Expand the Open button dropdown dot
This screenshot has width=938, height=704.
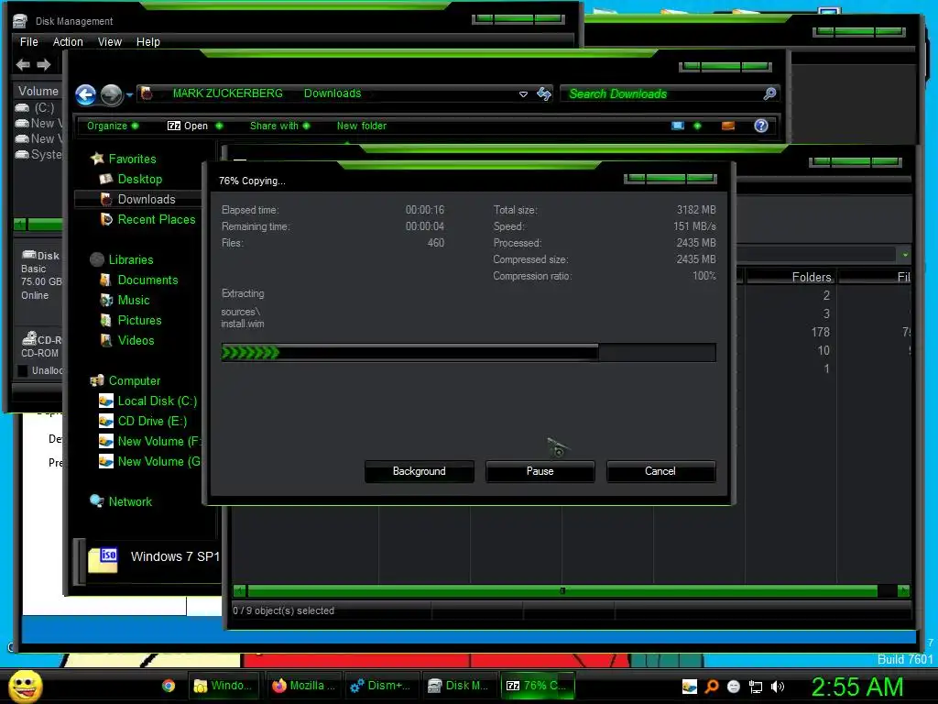(219, 126)
